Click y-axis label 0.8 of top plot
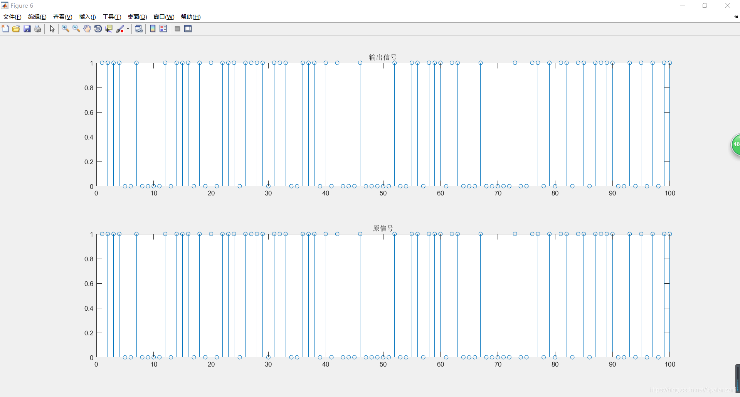 pyautogui.click(x=89, y=88)
